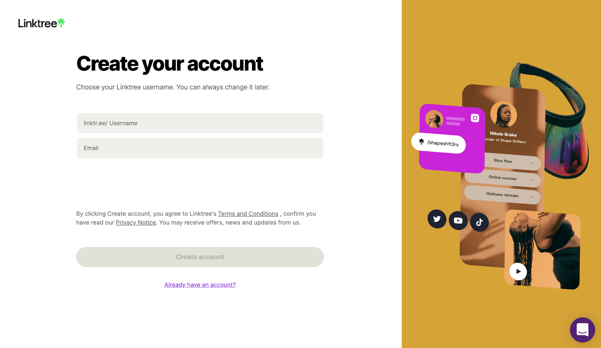Click the TikTok music note icon
This screenshot has width=601, height=348.
click(479, 222)
